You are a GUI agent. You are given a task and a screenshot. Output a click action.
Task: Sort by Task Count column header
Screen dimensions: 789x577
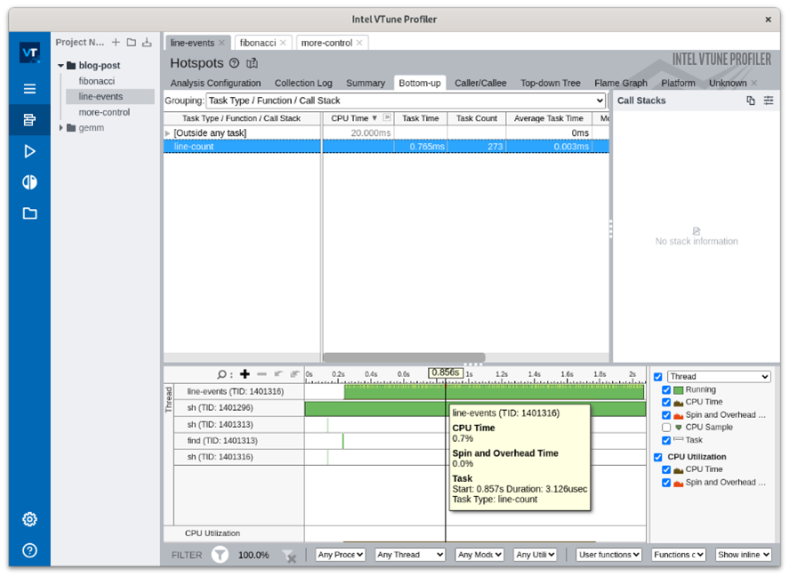pyautogui.click(x=477, y=118)
